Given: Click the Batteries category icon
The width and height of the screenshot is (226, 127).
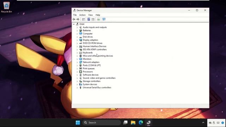Looking at the screenshot, I should (x=81, y=30).
